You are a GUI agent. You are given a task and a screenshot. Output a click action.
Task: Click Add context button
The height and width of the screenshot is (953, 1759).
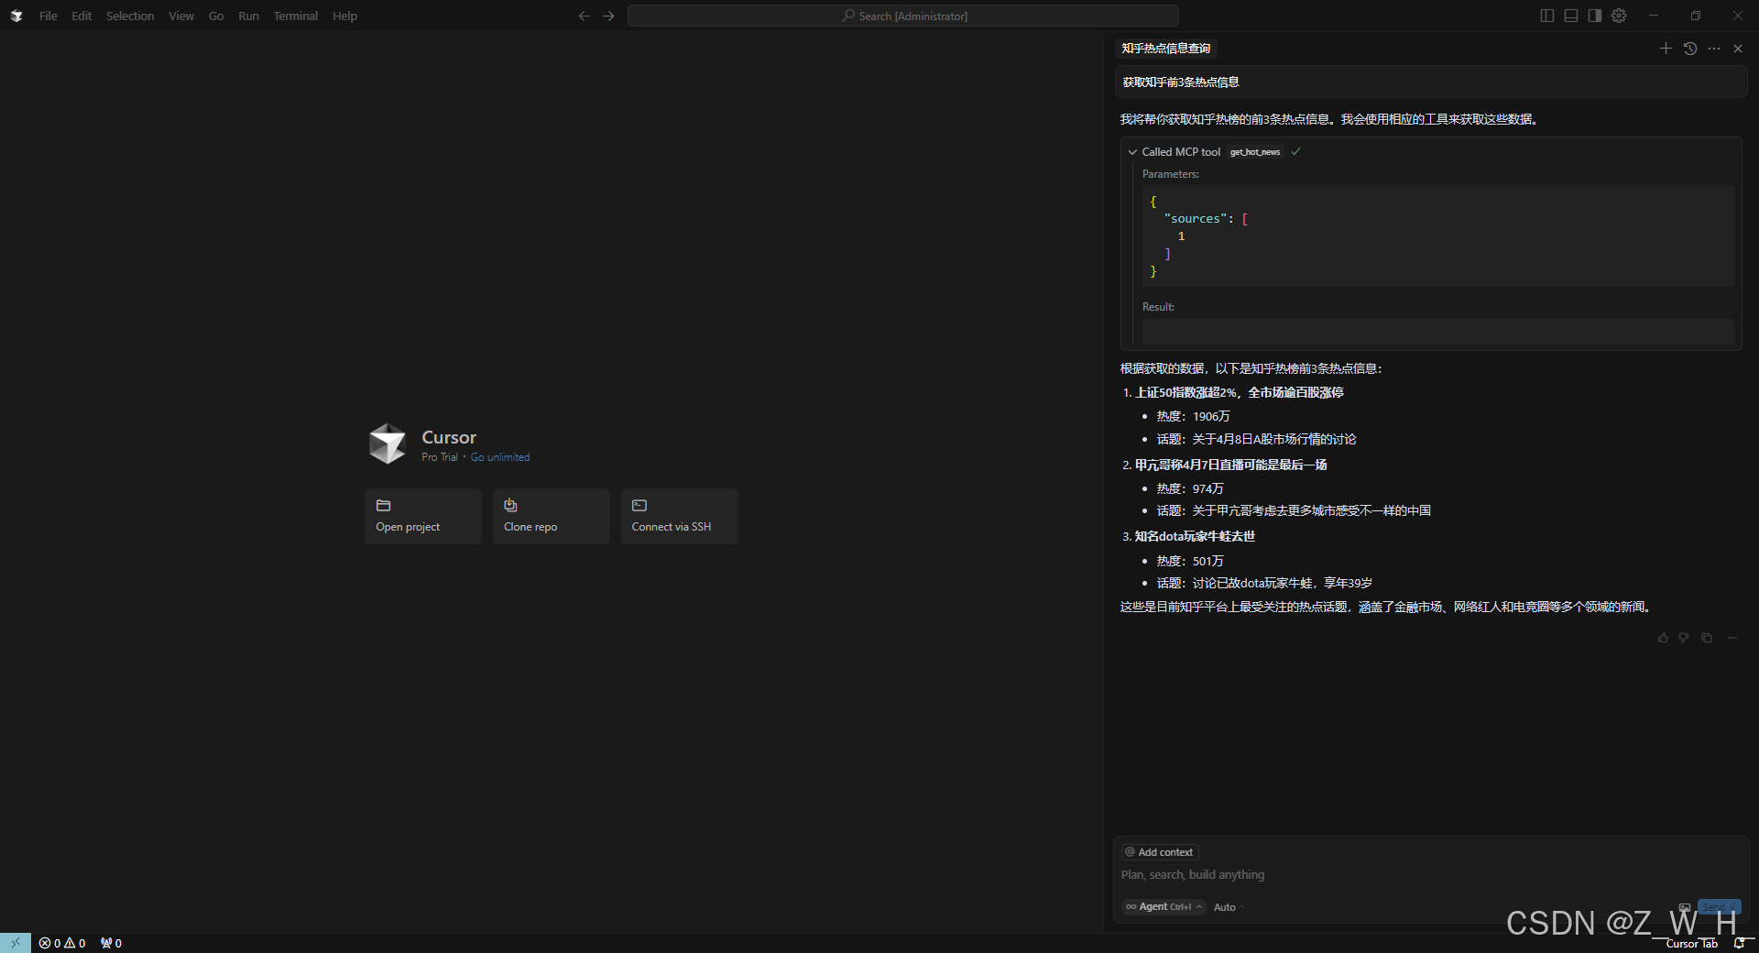1160,852
